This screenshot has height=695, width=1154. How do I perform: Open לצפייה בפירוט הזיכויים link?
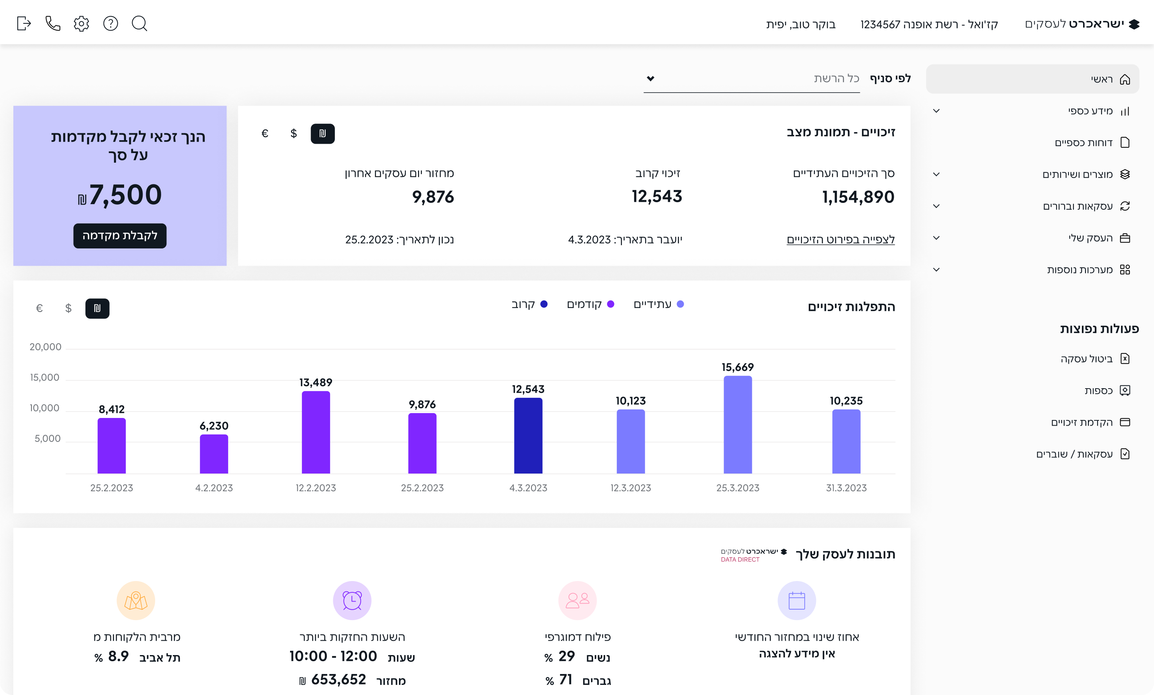pos(841,240)
